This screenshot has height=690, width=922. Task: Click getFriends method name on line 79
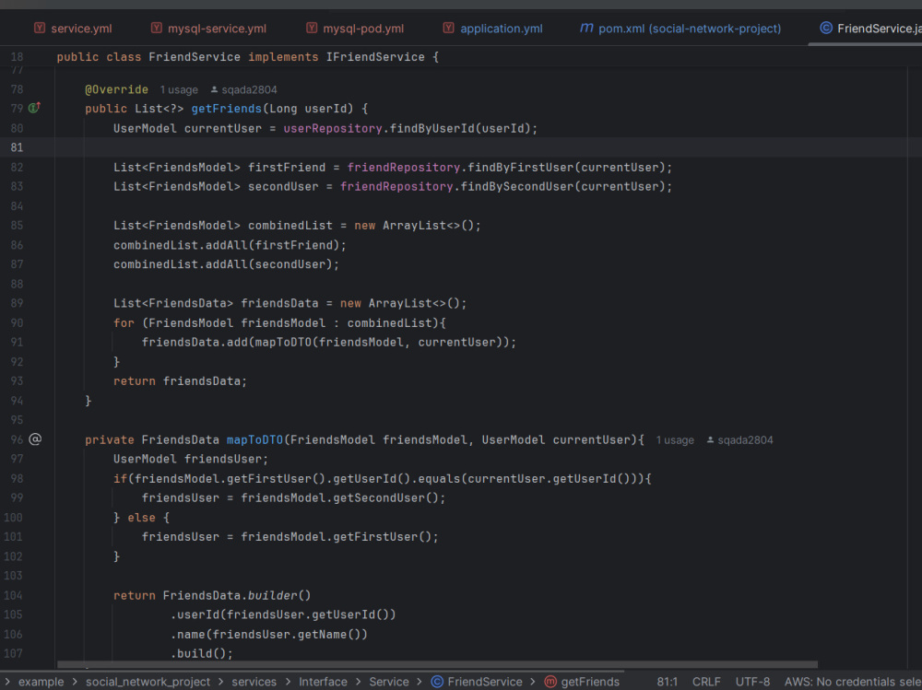[x=227, y=109]
